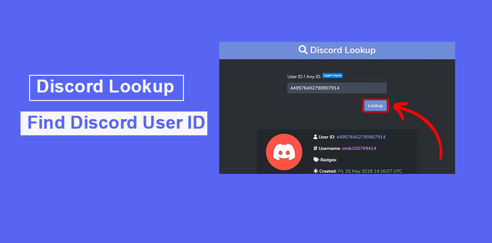Open the Learn more badge link
This screenshot has height=243, width=492.
332,75
